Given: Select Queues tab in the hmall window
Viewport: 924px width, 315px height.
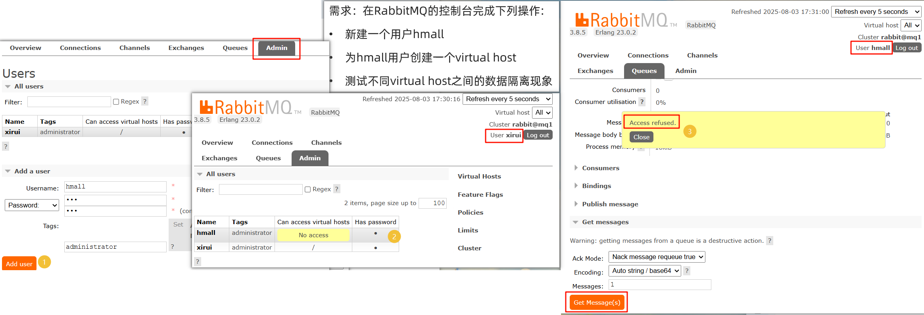Looking at the screenshot, I should tap(644, 71).
